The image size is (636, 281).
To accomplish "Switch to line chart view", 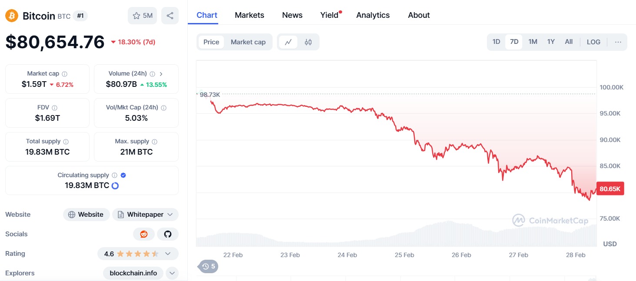I will [288, 42].
